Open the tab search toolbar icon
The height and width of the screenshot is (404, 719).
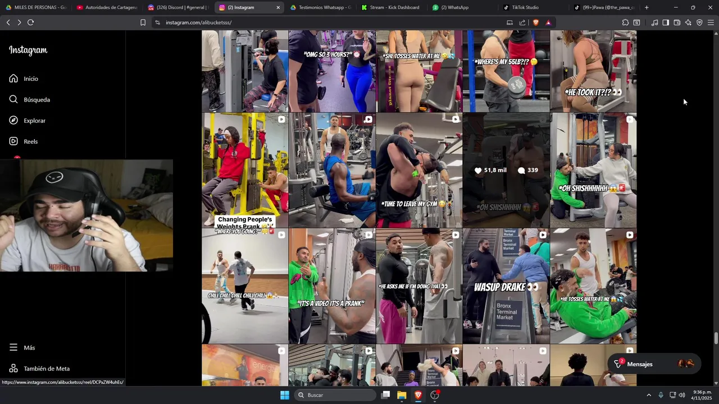point(636,22)
